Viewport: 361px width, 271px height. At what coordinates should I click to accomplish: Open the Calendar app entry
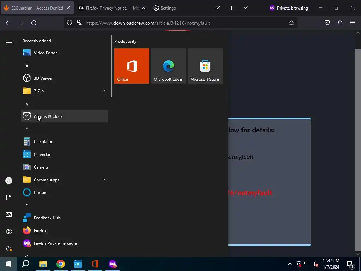coord(65,155)
